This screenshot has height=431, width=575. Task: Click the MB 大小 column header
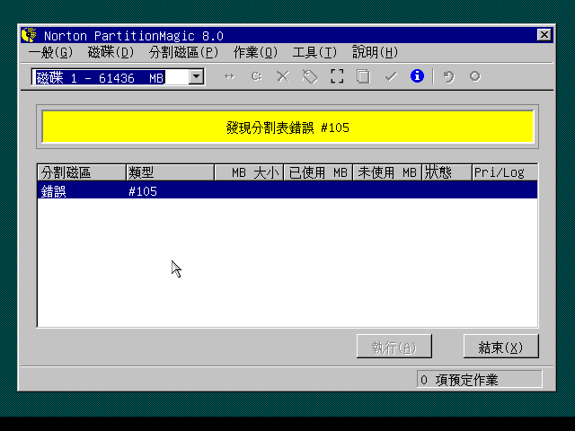click(x=249, y=172)
